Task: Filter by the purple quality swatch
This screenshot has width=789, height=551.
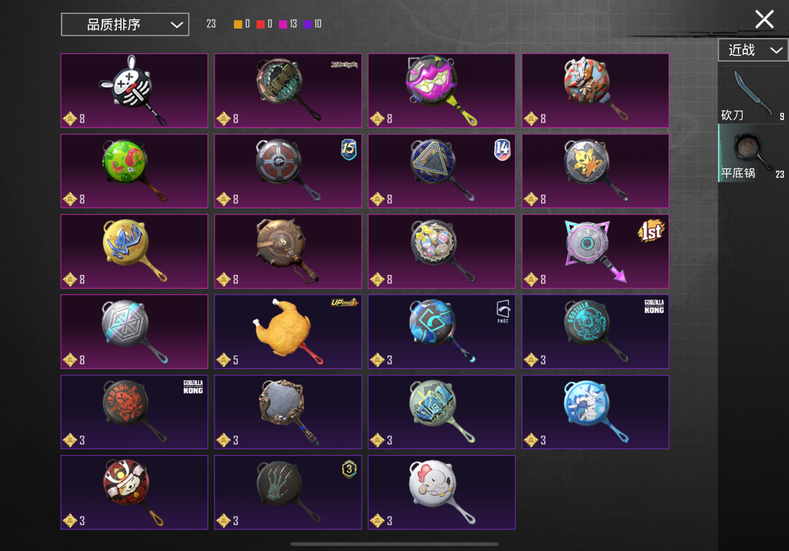Action: pos(308,24)
